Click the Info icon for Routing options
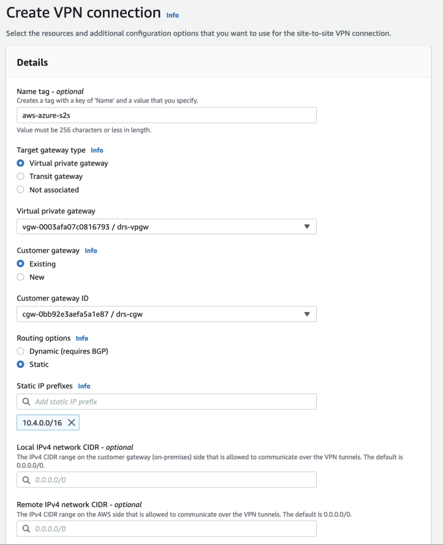443x545 pixels. point(82,338)
